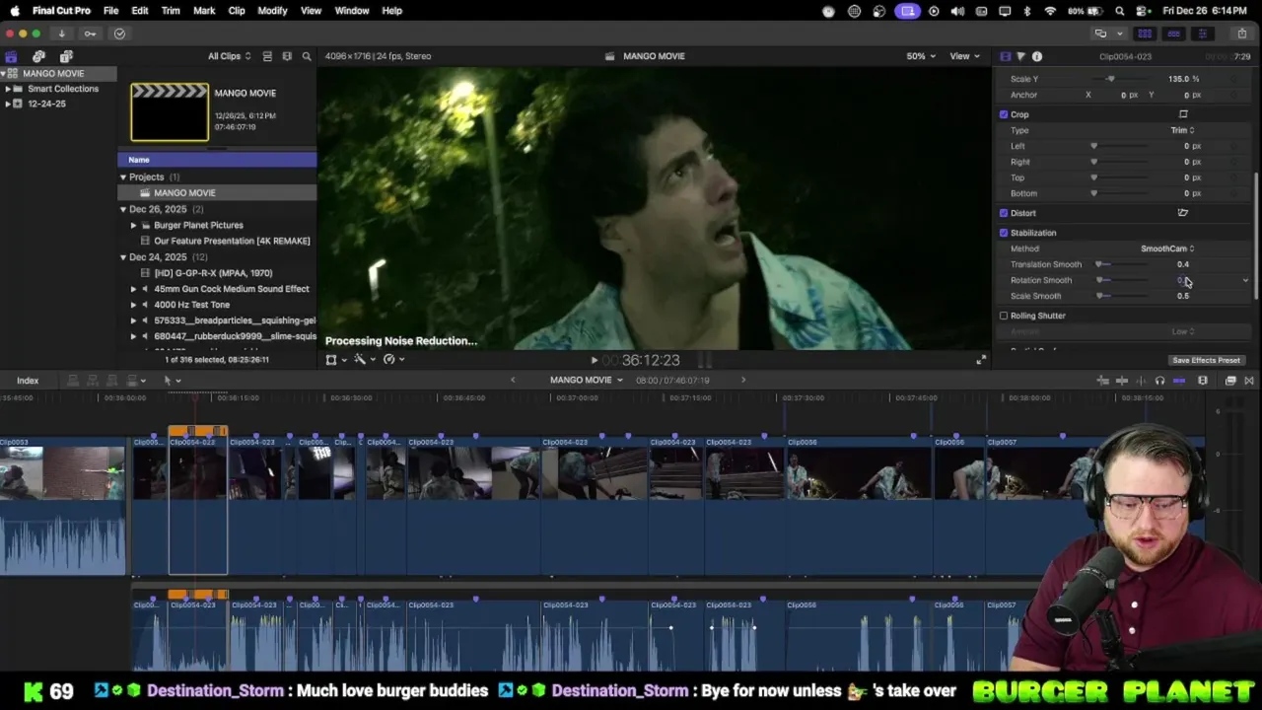This screenshot has width=1262, height=710.
Task: Open the Mark menu
Action: [204, 11]
